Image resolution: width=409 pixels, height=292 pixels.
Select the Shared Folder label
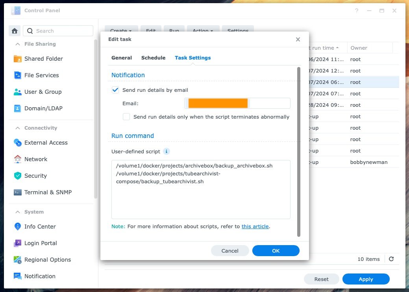tap(44, 59)
